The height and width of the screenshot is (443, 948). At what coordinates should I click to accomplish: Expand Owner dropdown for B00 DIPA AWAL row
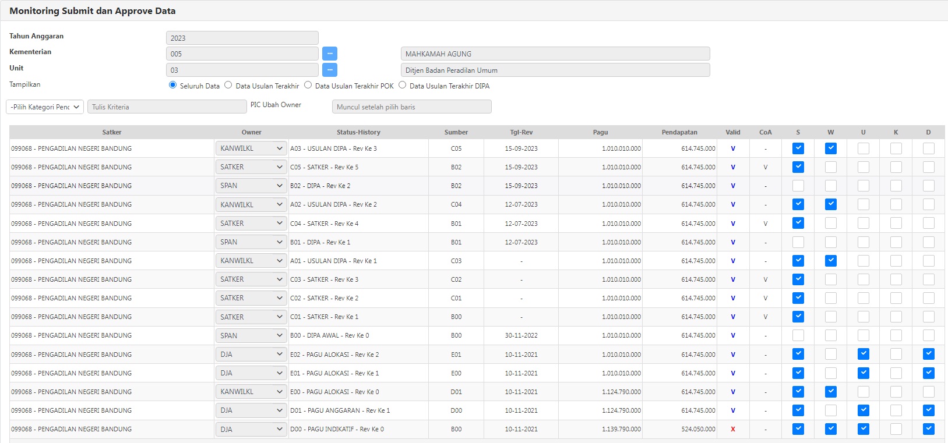coord(251,336)
